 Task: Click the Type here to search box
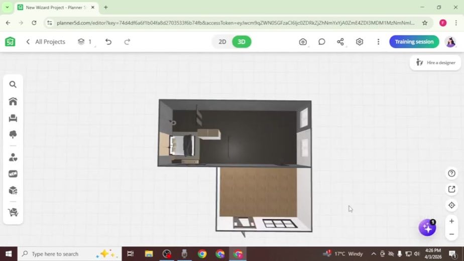pos(69,254)
